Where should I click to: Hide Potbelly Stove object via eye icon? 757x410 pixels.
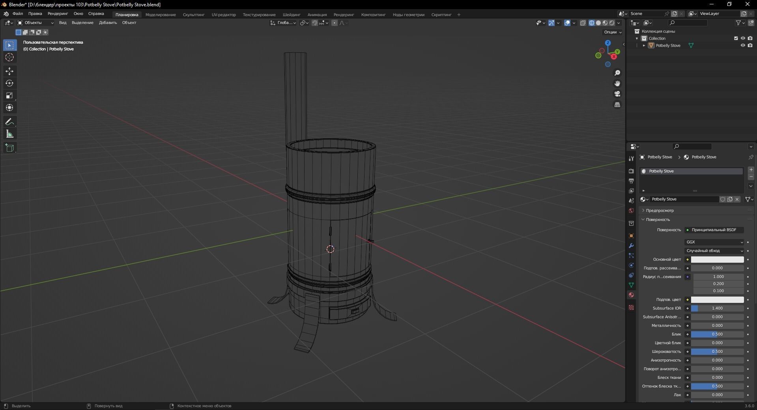coord(743,45)
